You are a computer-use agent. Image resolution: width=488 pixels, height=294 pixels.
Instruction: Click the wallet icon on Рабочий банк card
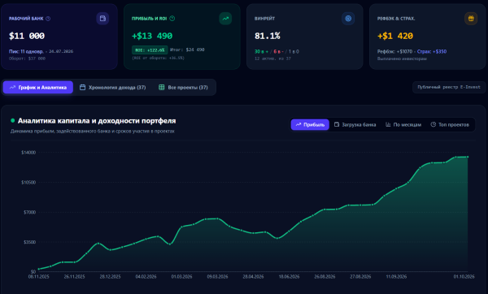coord(102,19)
